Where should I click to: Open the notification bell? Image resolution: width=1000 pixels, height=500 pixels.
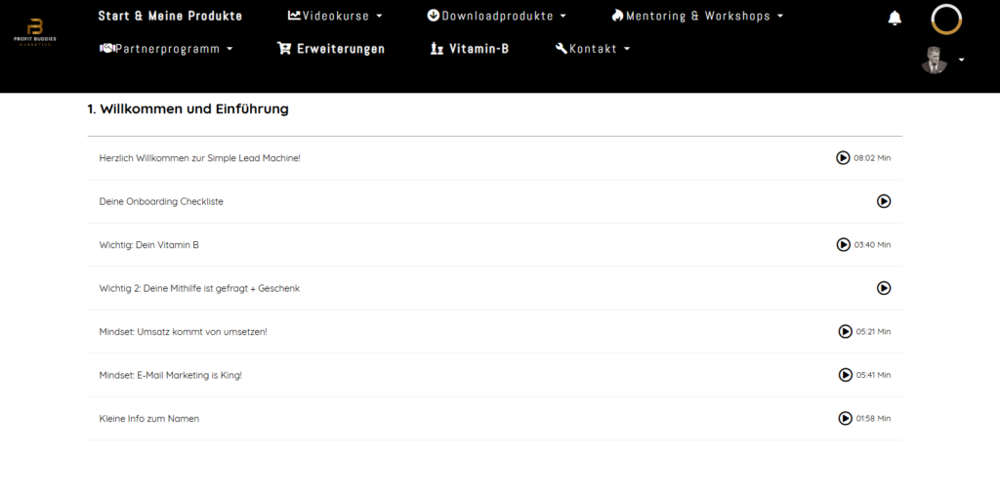pyautogui.click(x=895, y=19)
